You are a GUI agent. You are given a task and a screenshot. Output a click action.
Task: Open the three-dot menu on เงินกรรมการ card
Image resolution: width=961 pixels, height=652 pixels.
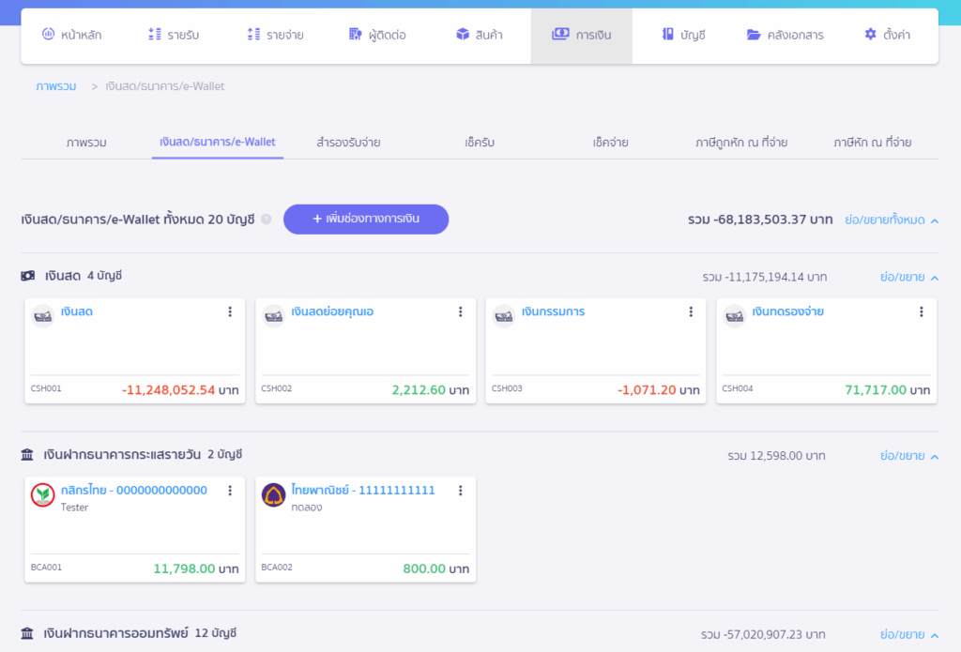point(691,312)
